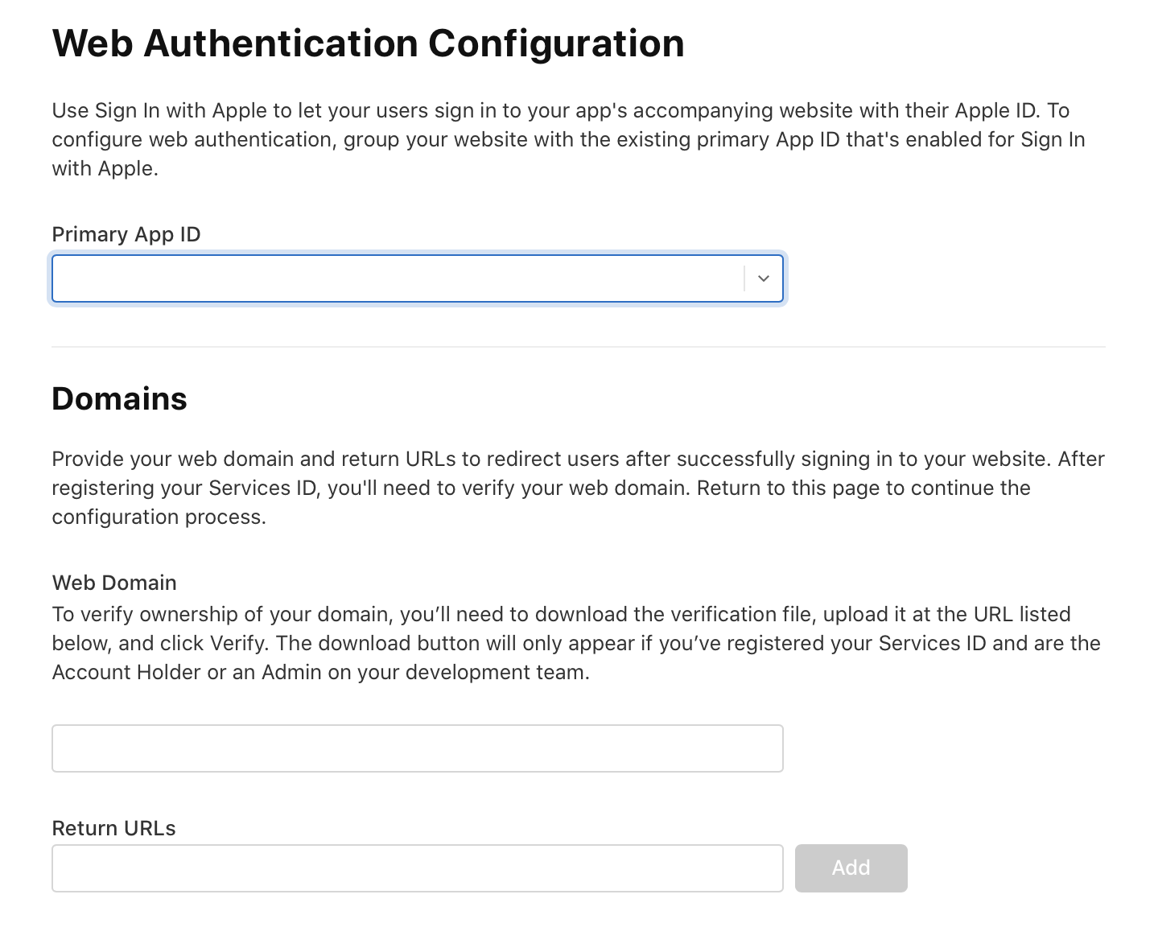Click the Primary App ID label
Viewport: 1154px width, 948px height.
click(x=126, y=234)
